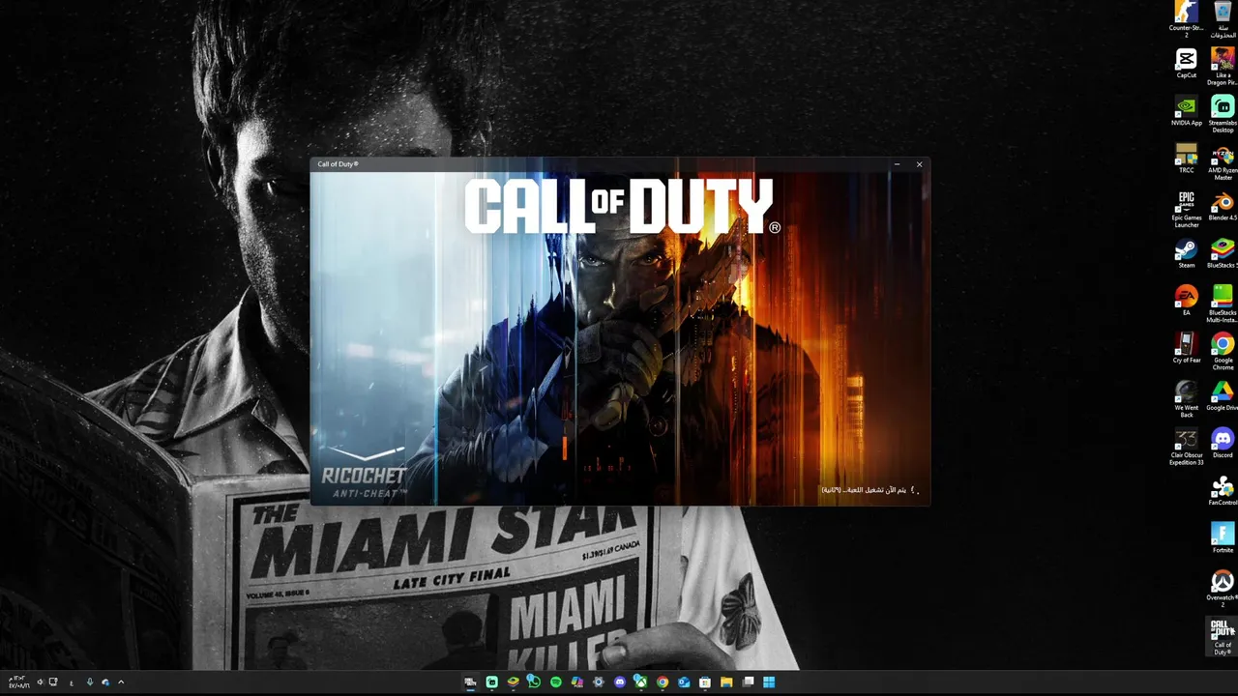This screenshot has height=696, width=1238.
Task: Minimize the Call of Duty launcher window
Action: [897, 164]
